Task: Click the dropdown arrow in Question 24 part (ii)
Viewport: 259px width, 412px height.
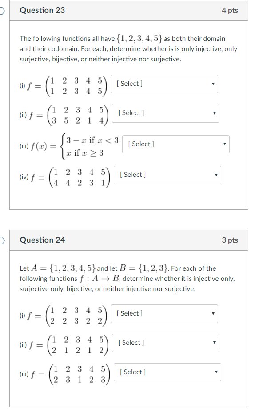Action: point(214,343)
